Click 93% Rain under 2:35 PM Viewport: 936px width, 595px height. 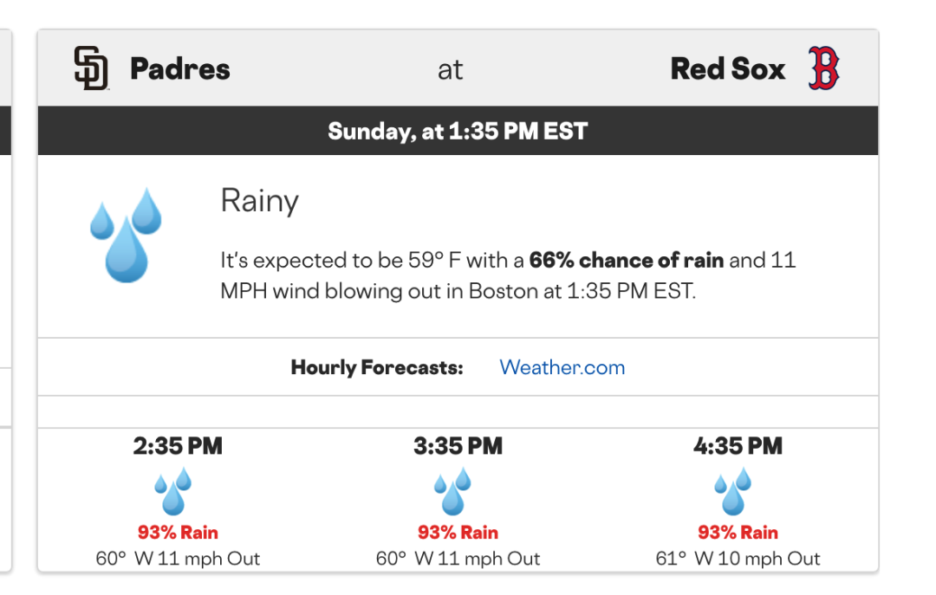tap(178, 532)
